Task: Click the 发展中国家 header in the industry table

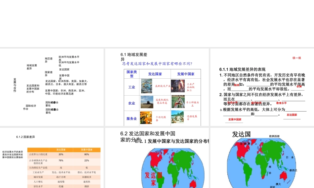Action: point(186,74)
